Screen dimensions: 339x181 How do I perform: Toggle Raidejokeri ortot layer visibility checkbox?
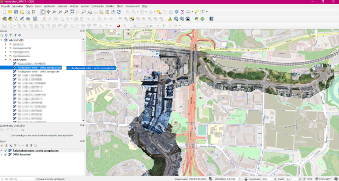pyautogui.click(x=5, y=150)
